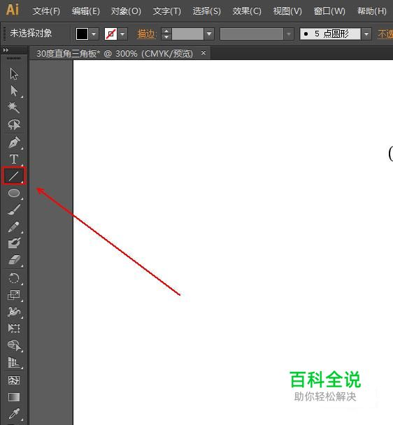
Task: Switch to 30度直角三角板 document tab
Action: point(115,53)
